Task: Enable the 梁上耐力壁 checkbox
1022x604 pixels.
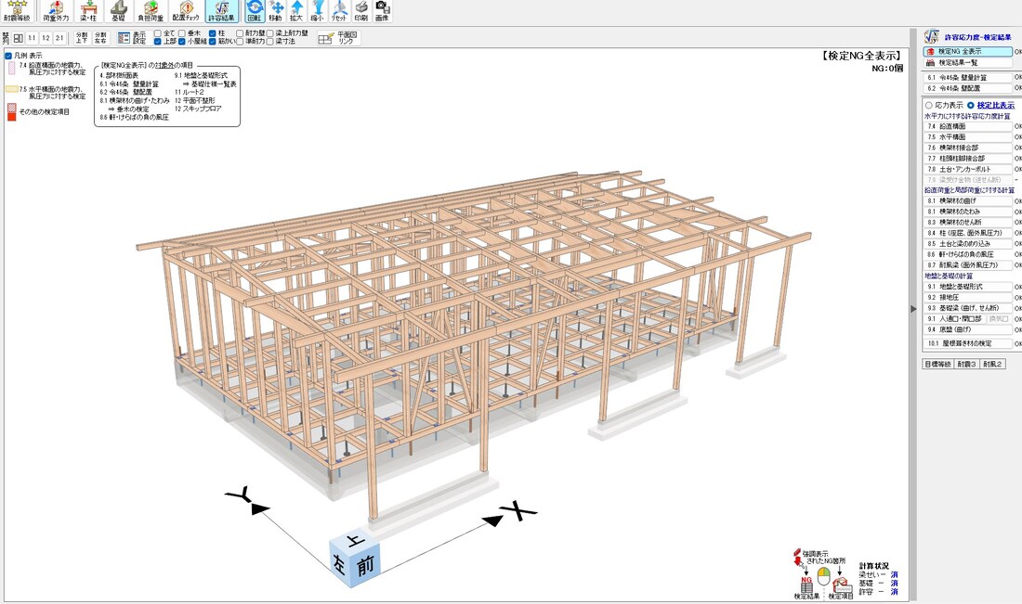Action: (x=269, y=33)
